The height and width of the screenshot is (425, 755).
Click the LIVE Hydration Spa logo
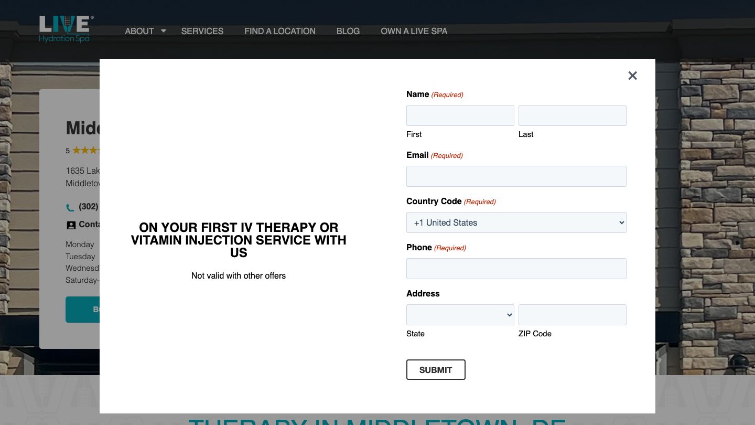66,29
